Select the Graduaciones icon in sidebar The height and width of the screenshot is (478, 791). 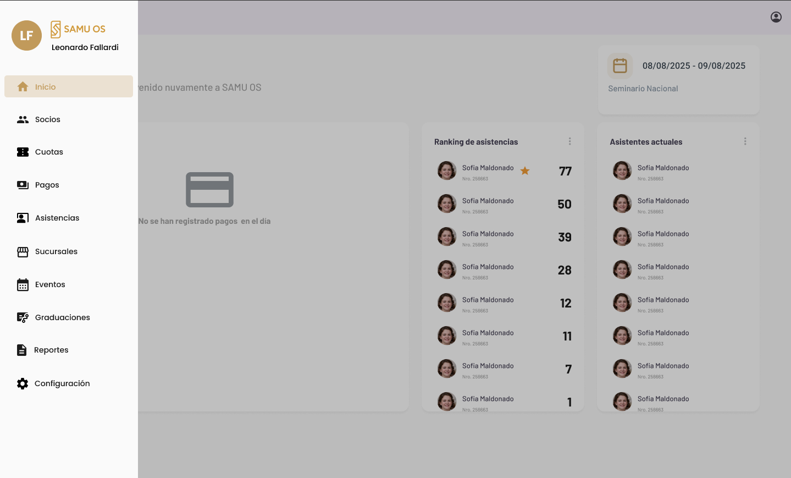point(23,317)
